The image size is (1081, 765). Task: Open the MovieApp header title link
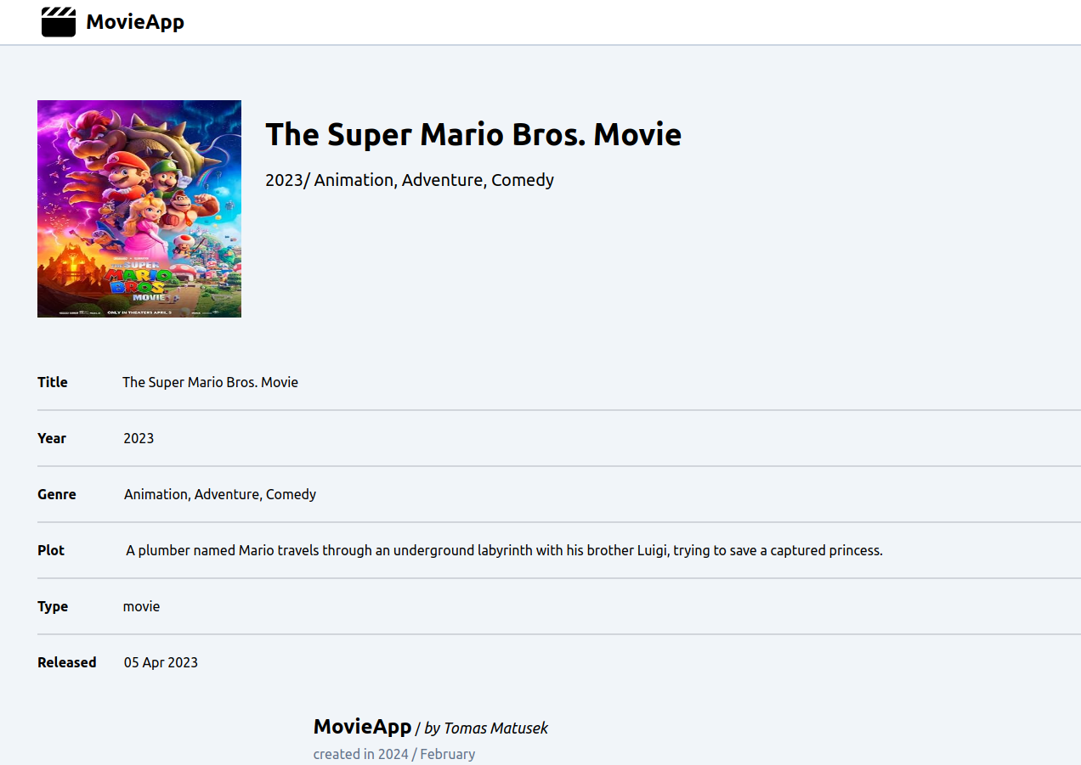pos(135,22)
